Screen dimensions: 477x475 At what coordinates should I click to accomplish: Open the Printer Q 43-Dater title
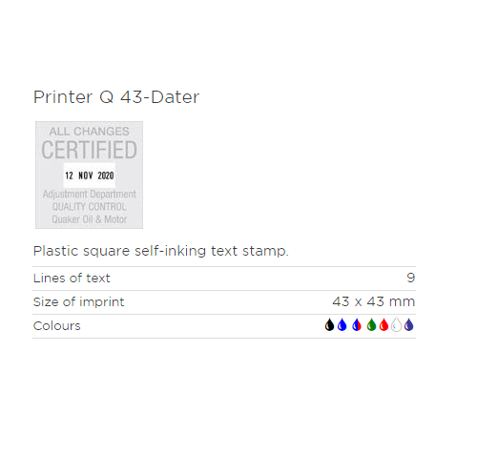[x=116, y=97]
